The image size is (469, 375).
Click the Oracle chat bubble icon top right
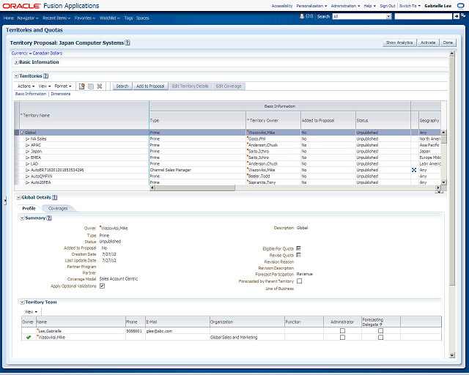(461, 6)
